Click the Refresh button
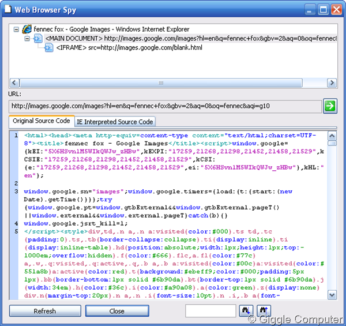 click(45, 311)
